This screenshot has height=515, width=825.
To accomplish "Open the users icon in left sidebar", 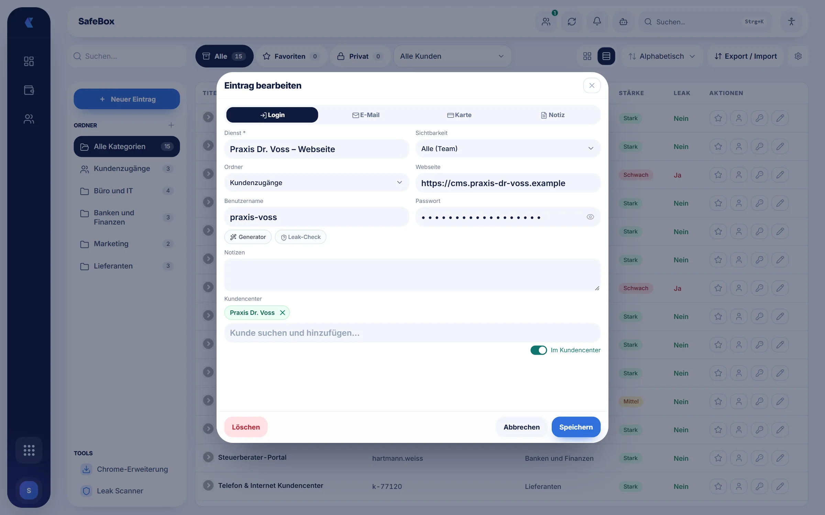I will point(29,119).
